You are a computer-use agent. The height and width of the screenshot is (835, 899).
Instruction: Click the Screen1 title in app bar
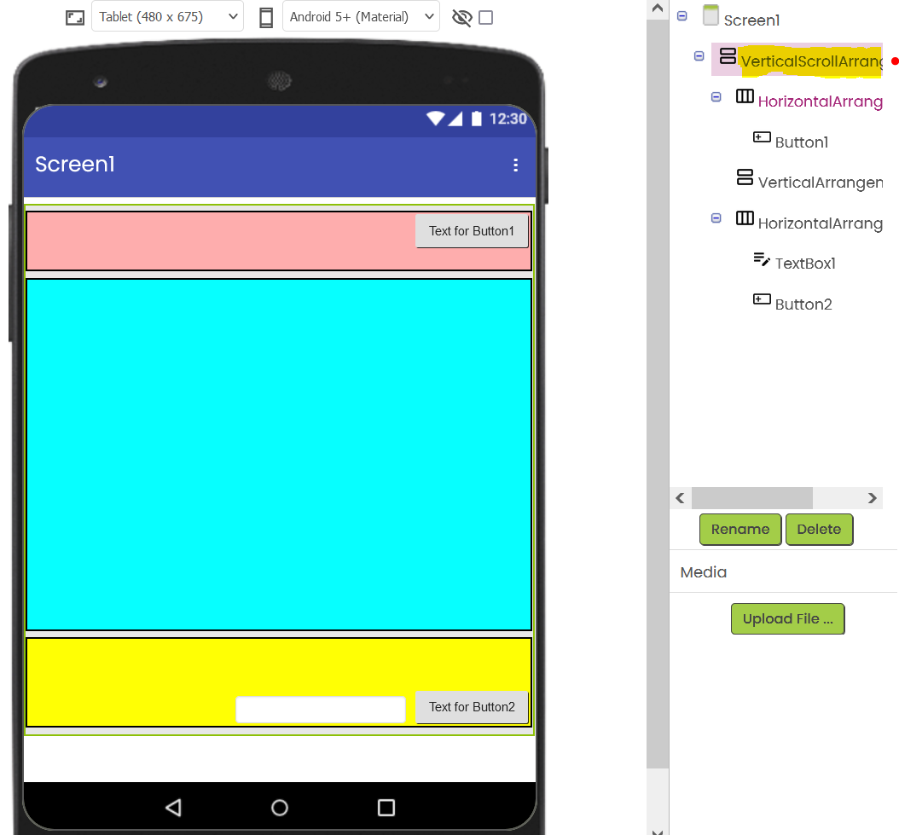pyautogui.click(x=74, y=165)
